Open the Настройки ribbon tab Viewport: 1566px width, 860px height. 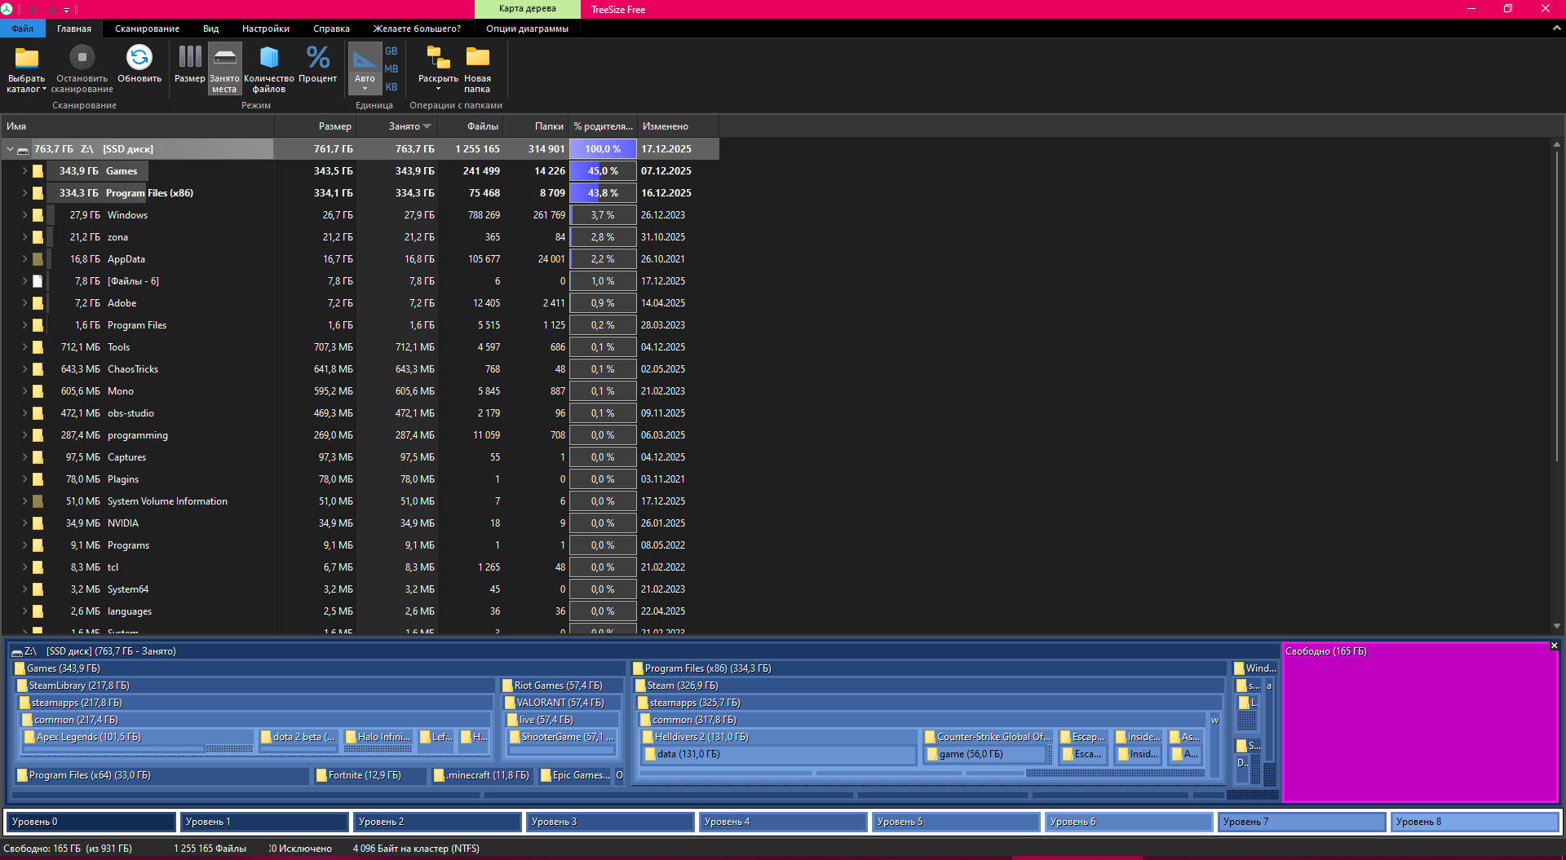pos(266,29)
